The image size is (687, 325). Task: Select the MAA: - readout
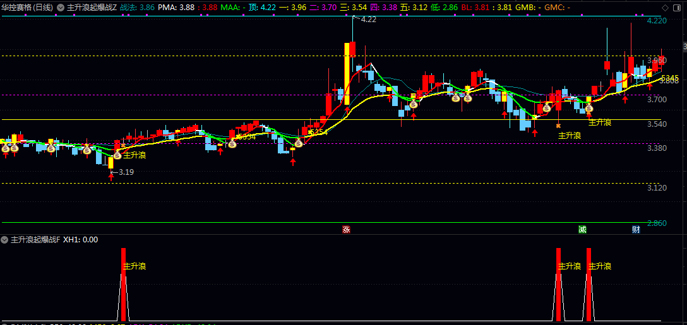(x=233, y=8)
